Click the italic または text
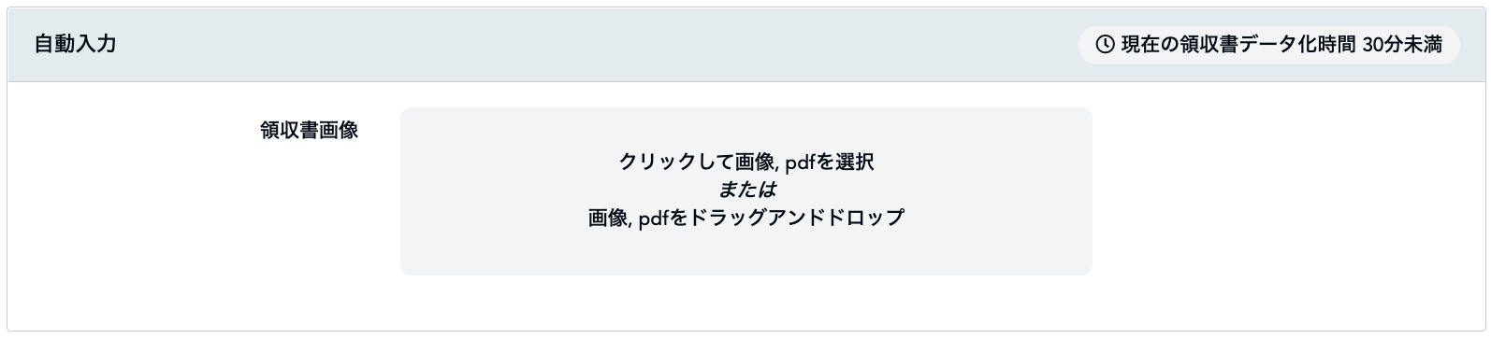 pyautogui.click(x=745, y=190)
